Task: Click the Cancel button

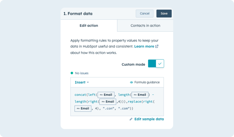Action: tap(145, 14)
